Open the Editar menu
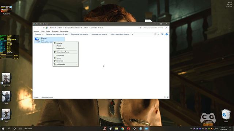The height and width of the screenshot is (131, 234). (43, 31)
